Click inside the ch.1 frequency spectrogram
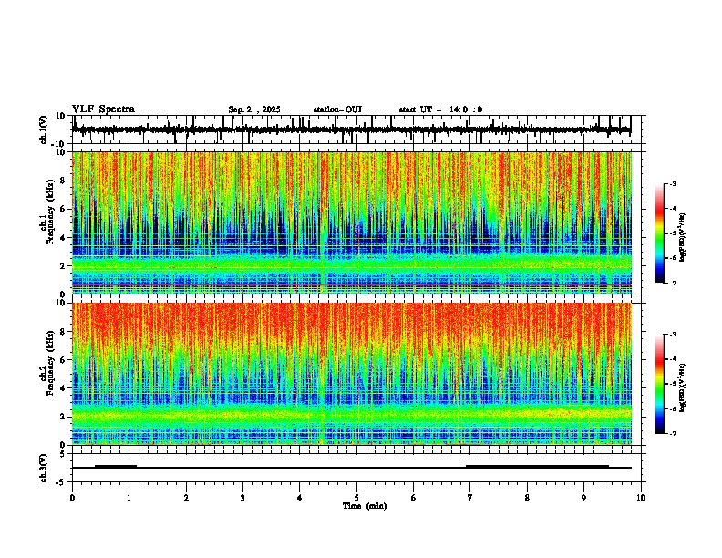This screenshot has width=722, height=558. tap(352, 222)
